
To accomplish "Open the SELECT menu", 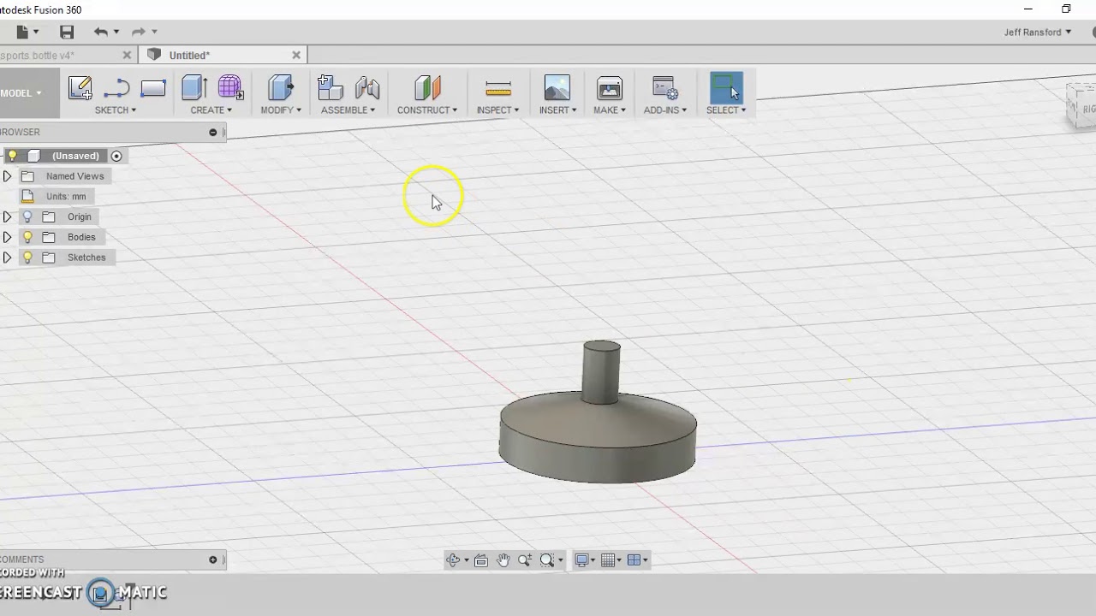I will click(726, 110).
